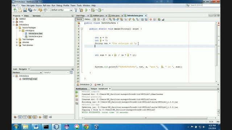The height and width of the screenshot is (130, 232).
Task: Click the error stripe red marker at editor top
Action: (x=219, y=23)
